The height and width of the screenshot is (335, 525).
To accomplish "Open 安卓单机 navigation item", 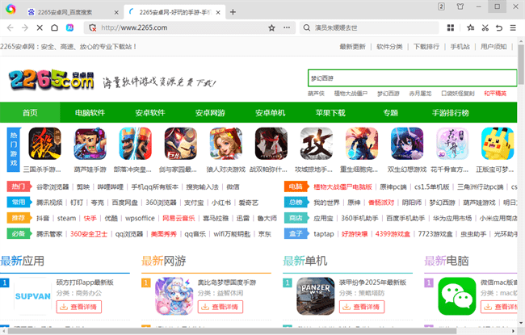I will click(x=271, y=113).
